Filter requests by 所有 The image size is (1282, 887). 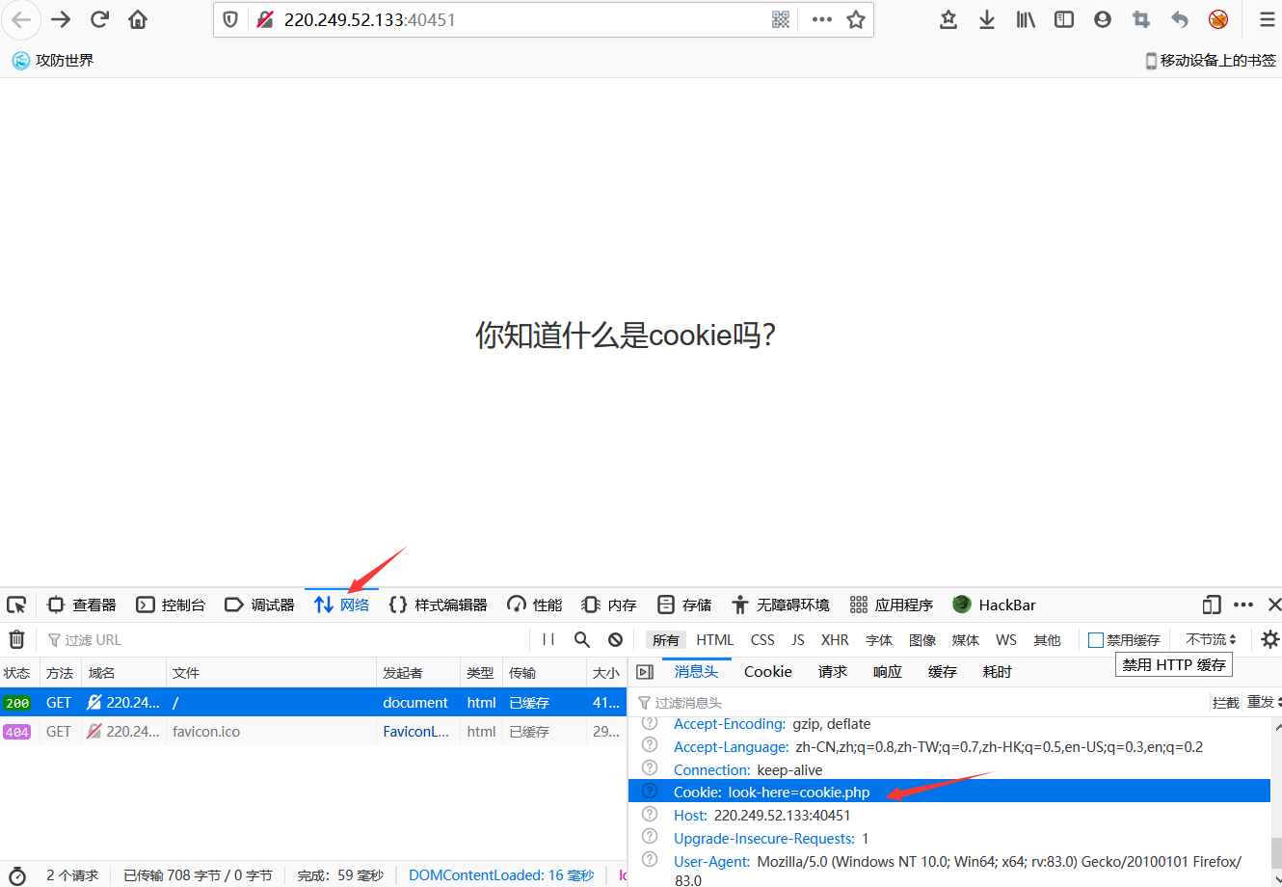click(665, 639)
